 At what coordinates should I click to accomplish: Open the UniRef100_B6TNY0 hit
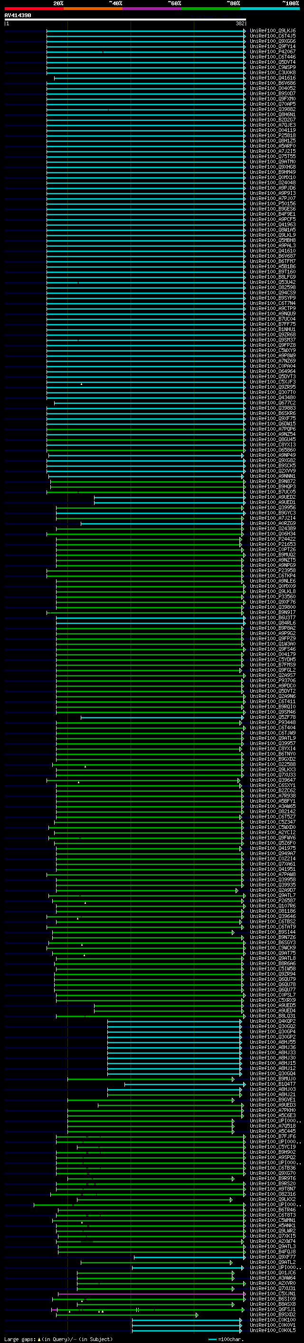(x=273, y=754)
